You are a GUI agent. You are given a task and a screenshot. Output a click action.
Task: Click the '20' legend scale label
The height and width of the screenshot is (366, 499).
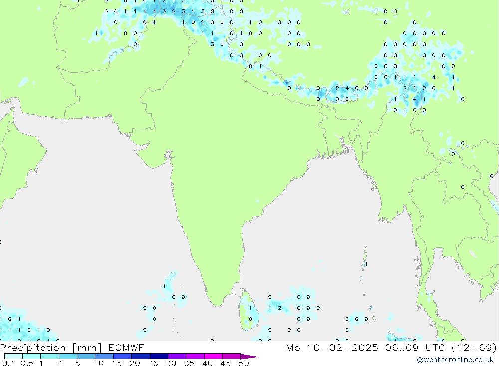click(135, 363)
